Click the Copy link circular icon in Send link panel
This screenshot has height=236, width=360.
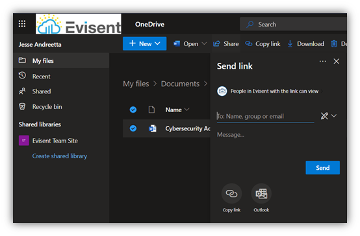[231, 194]
